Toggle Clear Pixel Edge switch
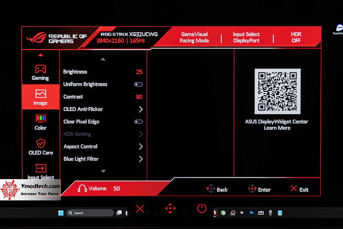This screenshot has width=343, height=229. pos(138,122)
